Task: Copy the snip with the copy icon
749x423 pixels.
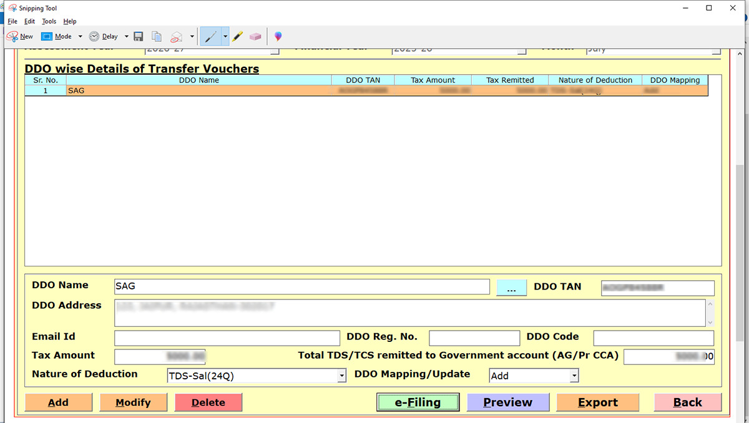Action: pyautogui.click(x=157, y=37)
